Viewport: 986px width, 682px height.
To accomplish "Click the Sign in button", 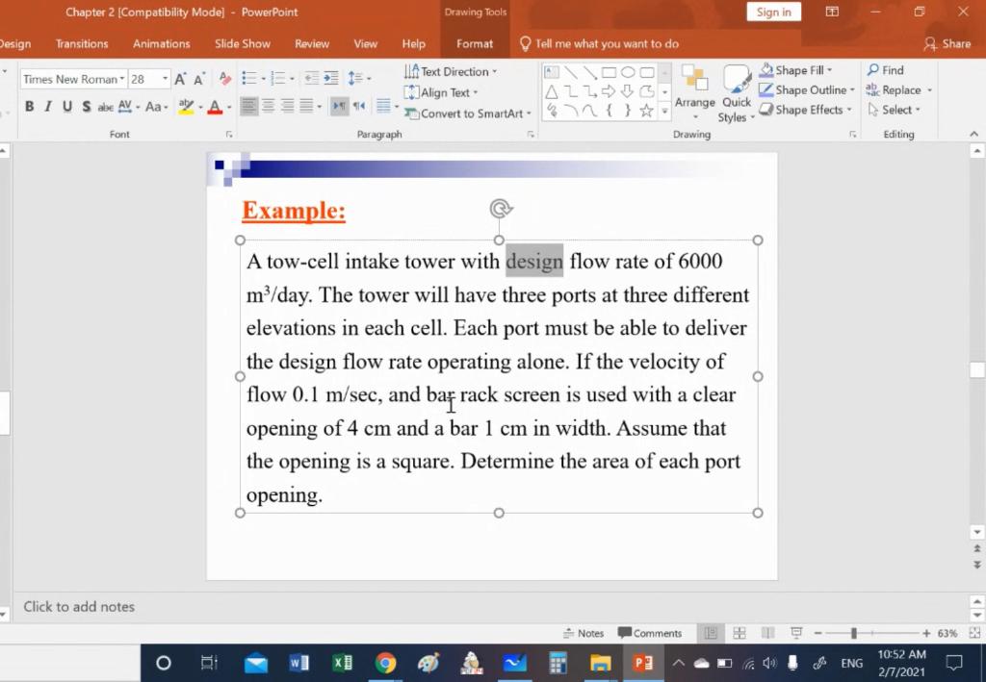I will (773, 12).
